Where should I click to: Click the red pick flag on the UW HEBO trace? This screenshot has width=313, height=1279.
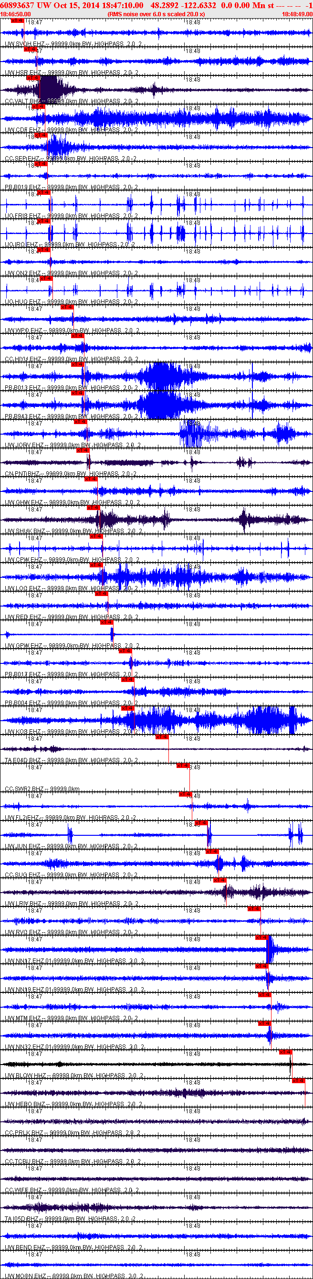tap(299, 1081)
